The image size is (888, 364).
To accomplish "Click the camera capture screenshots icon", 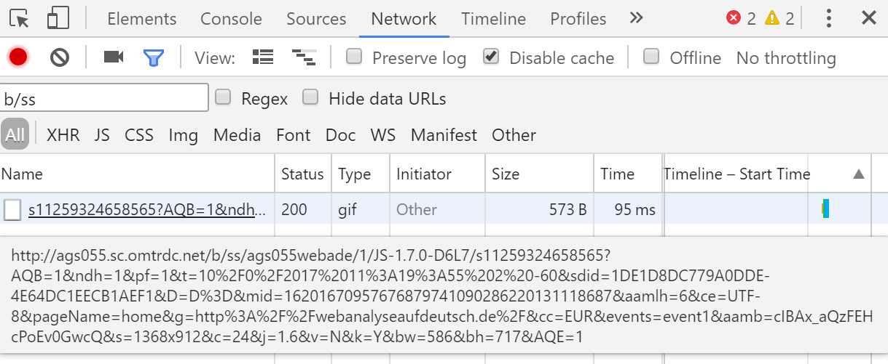I will (113, 57).
